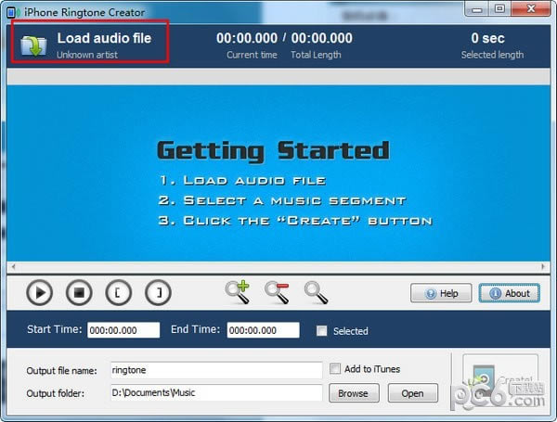
Task: Zoom out with the minus magnifier
Action: 277,292
